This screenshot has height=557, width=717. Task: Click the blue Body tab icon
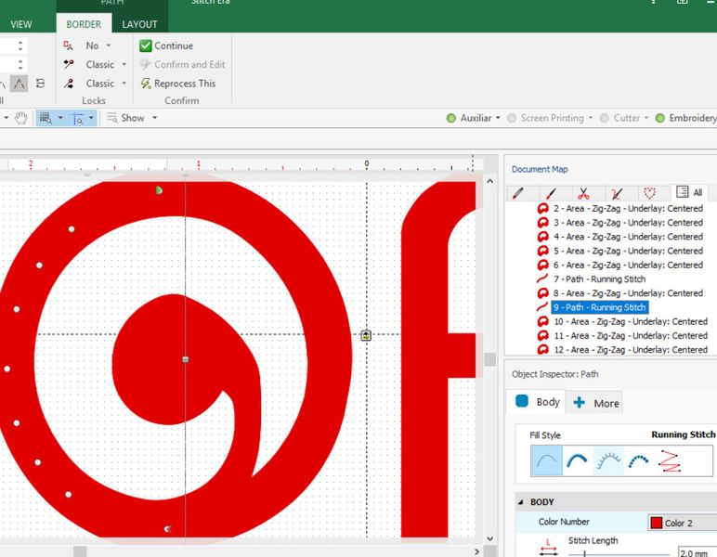522,401
